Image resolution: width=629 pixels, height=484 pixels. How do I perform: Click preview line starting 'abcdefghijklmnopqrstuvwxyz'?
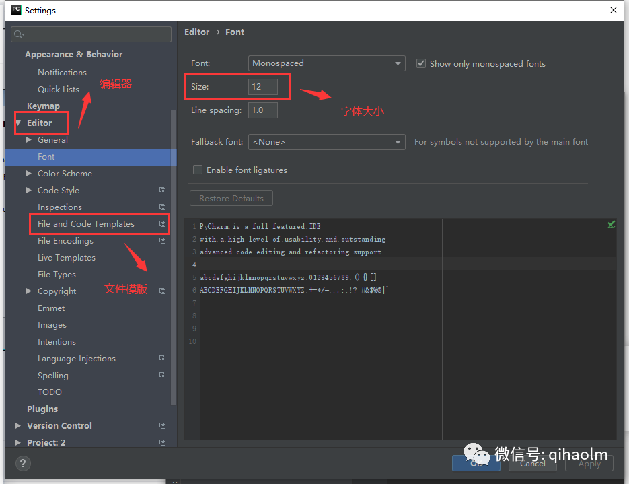tap(288, 277)
